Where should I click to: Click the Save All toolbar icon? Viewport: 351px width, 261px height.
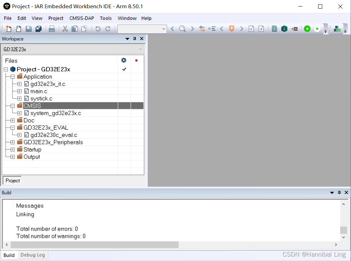point(38,29)
